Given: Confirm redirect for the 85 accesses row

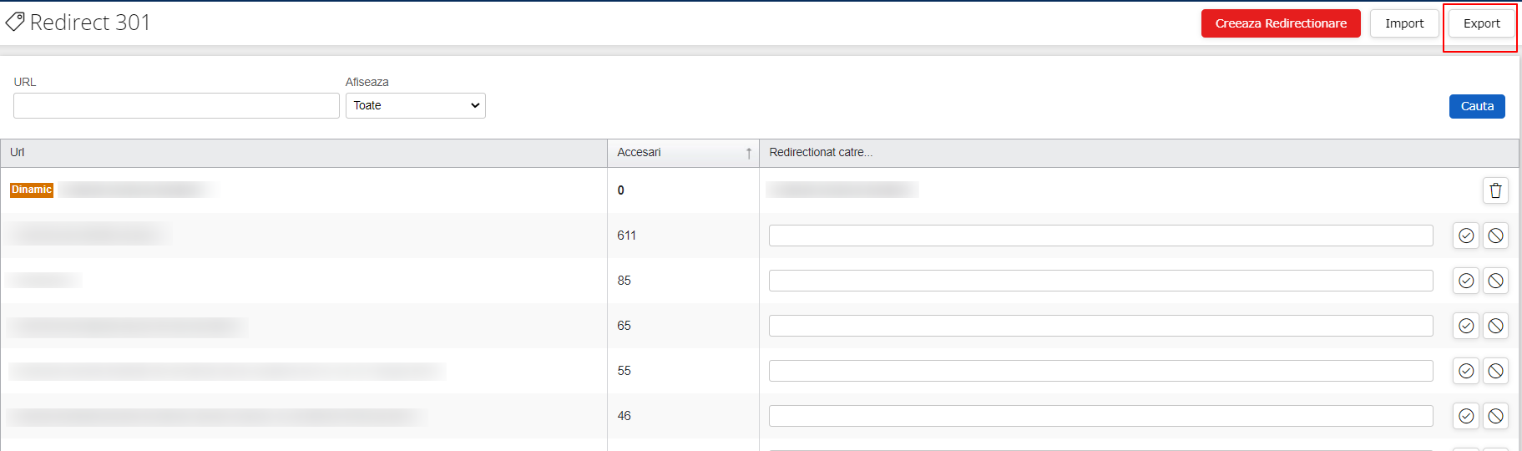Looking at the screenshot, I should (x=1465, y=281).
